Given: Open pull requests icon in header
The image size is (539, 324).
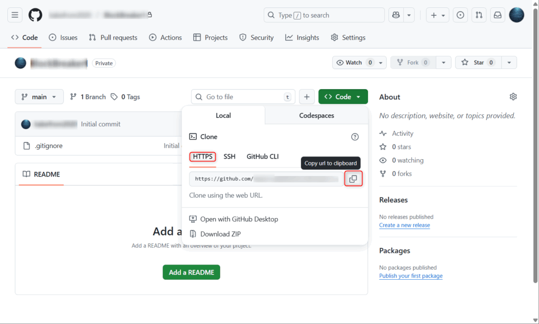Looking at the screenshot, I should [x=478, y=15].
